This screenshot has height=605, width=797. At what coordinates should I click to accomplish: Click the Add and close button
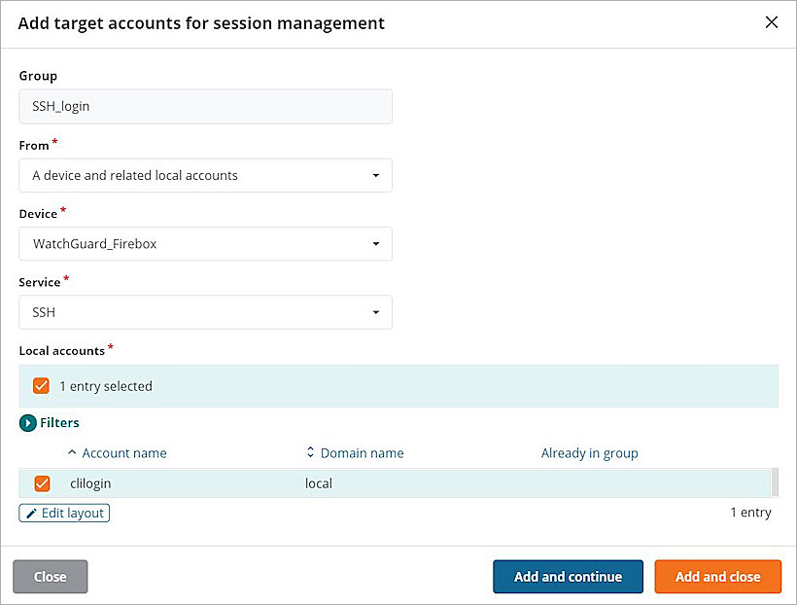point(717,576)
